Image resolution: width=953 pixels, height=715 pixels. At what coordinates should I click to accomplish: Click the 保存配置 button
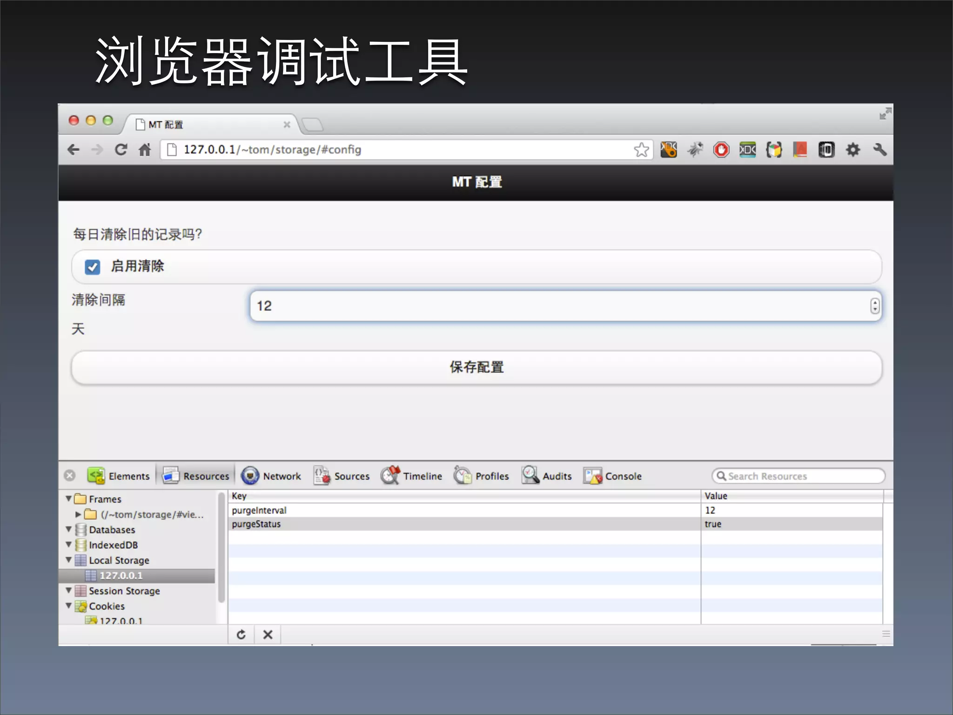(x=476, y=367)
